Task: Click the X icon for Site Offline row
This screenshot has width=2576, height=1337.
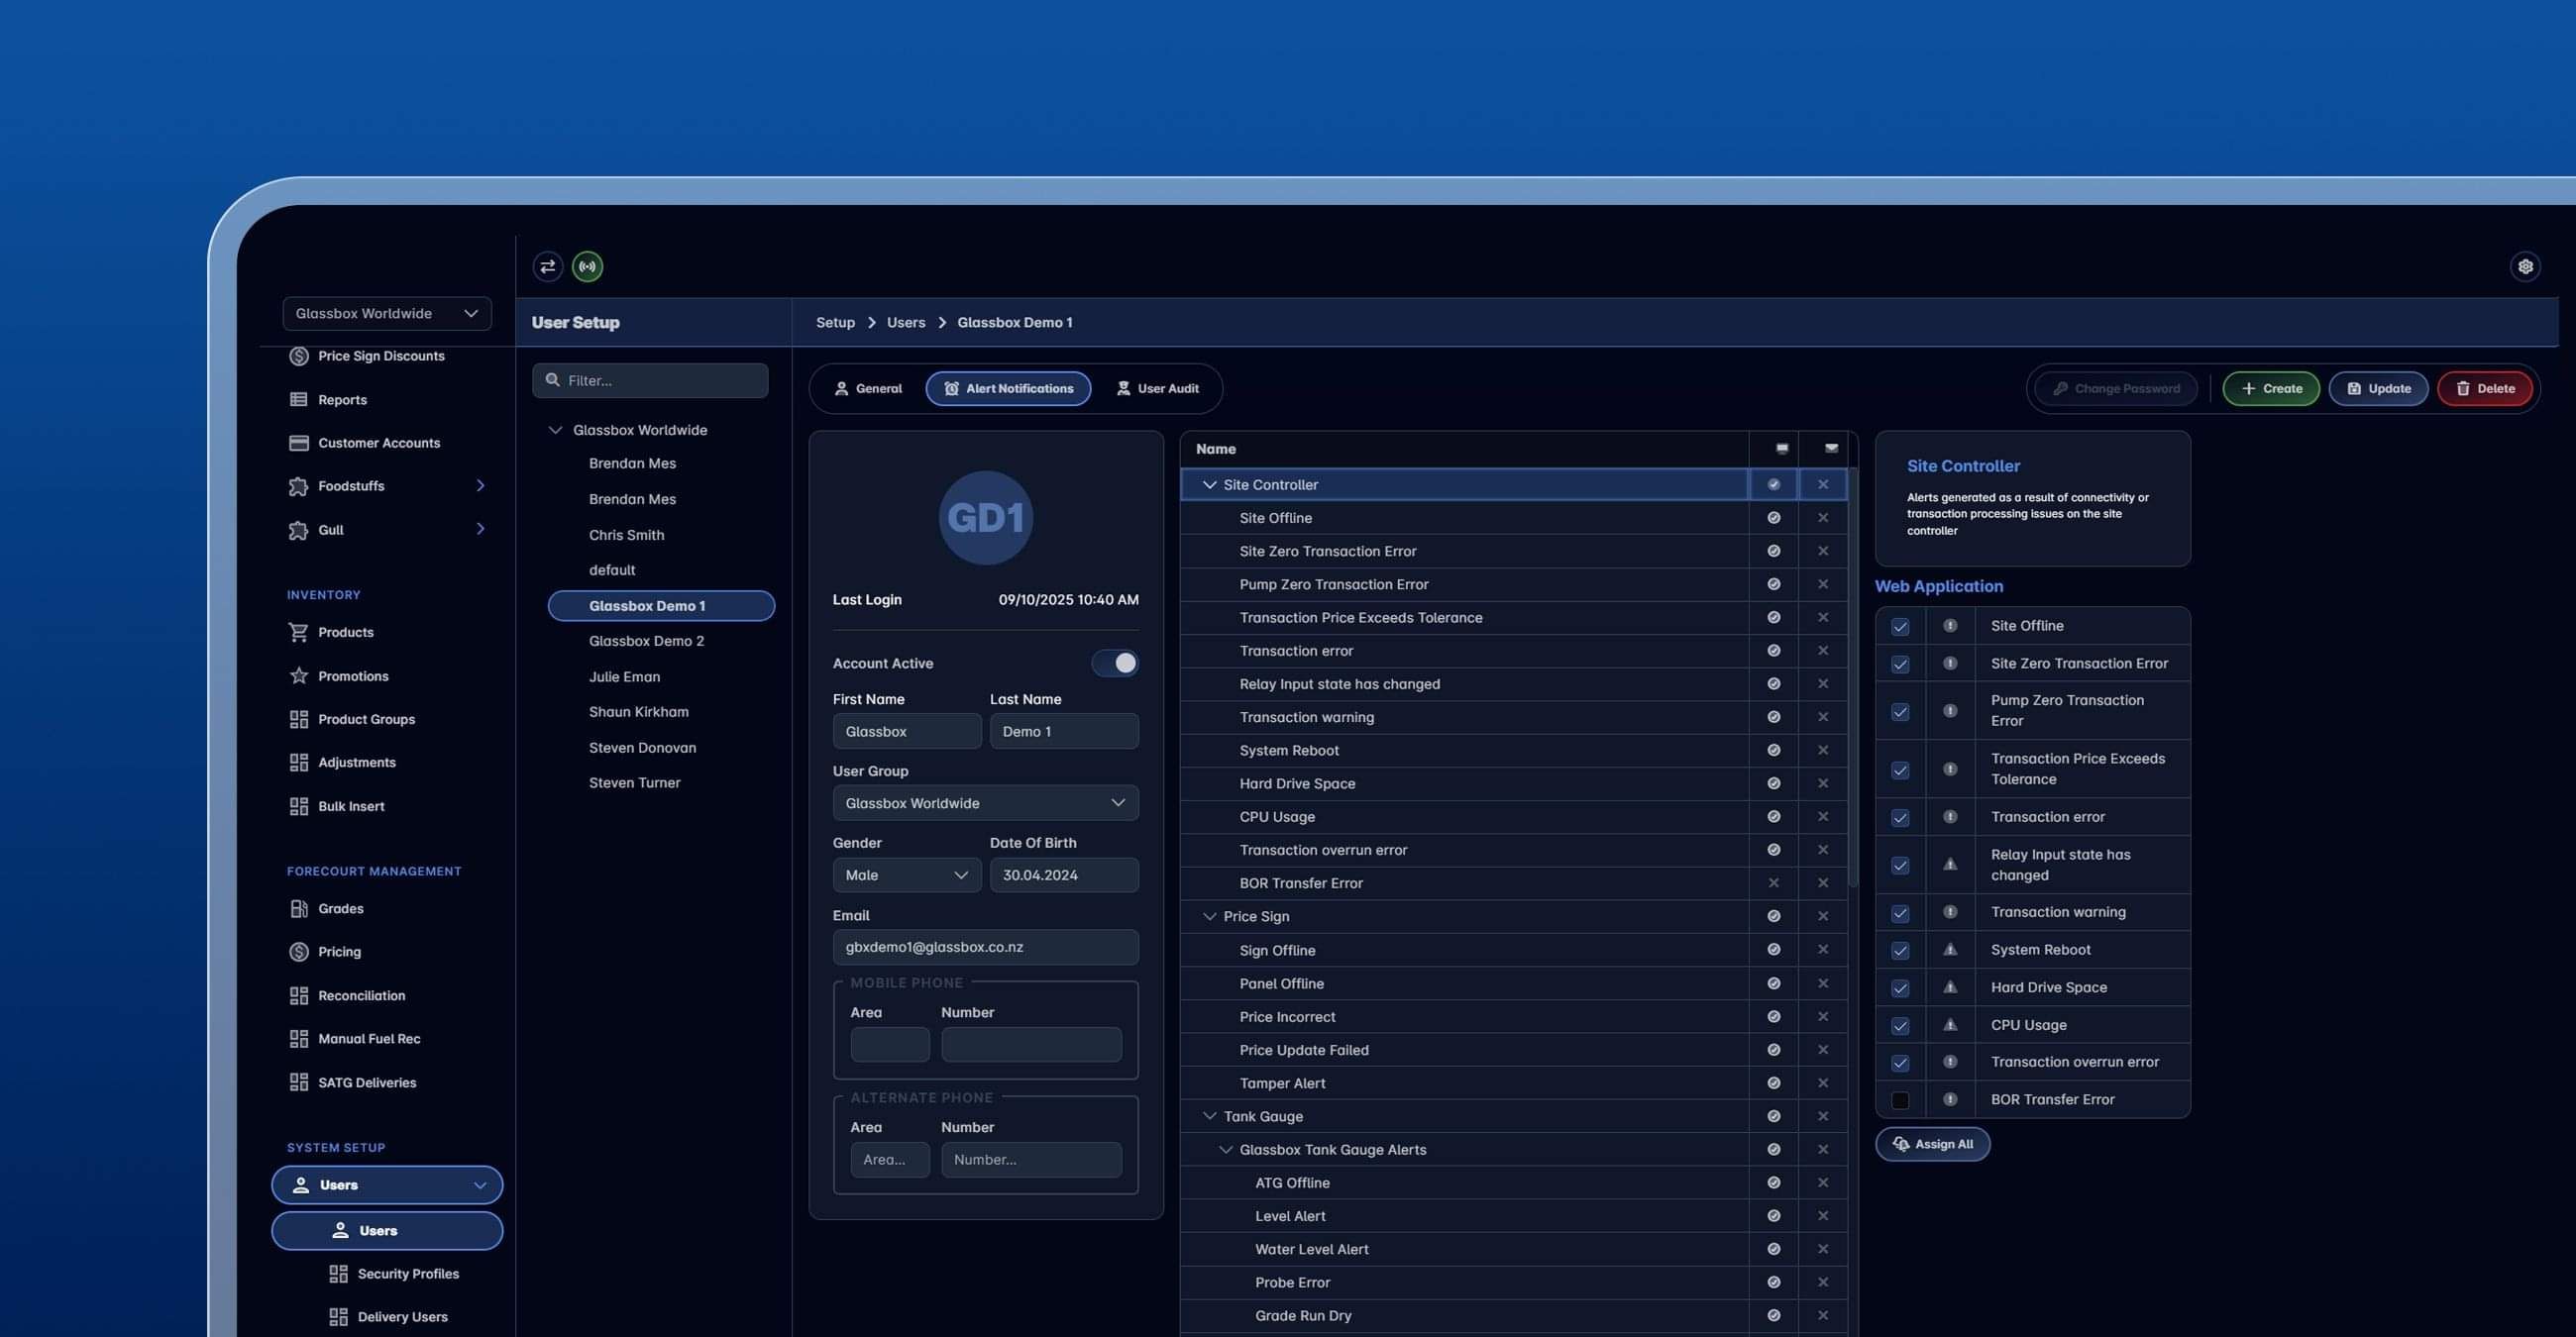Action: [1823, 518]
